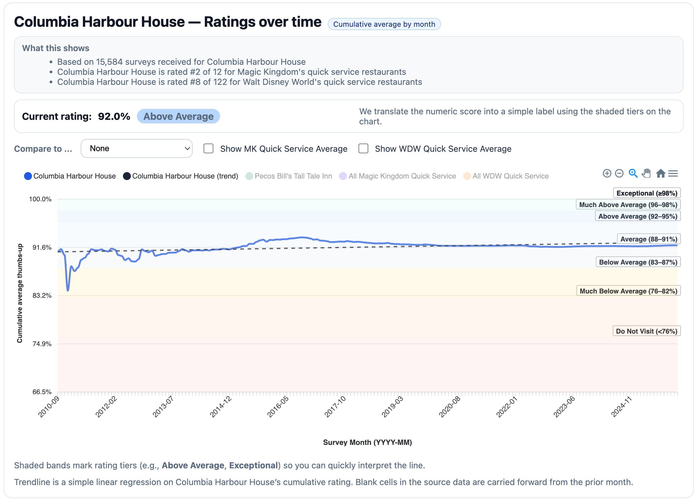The height and width of the screenshot is (503, 700).
Task: Open the Compare to dropdown
Action: [136, 148]
